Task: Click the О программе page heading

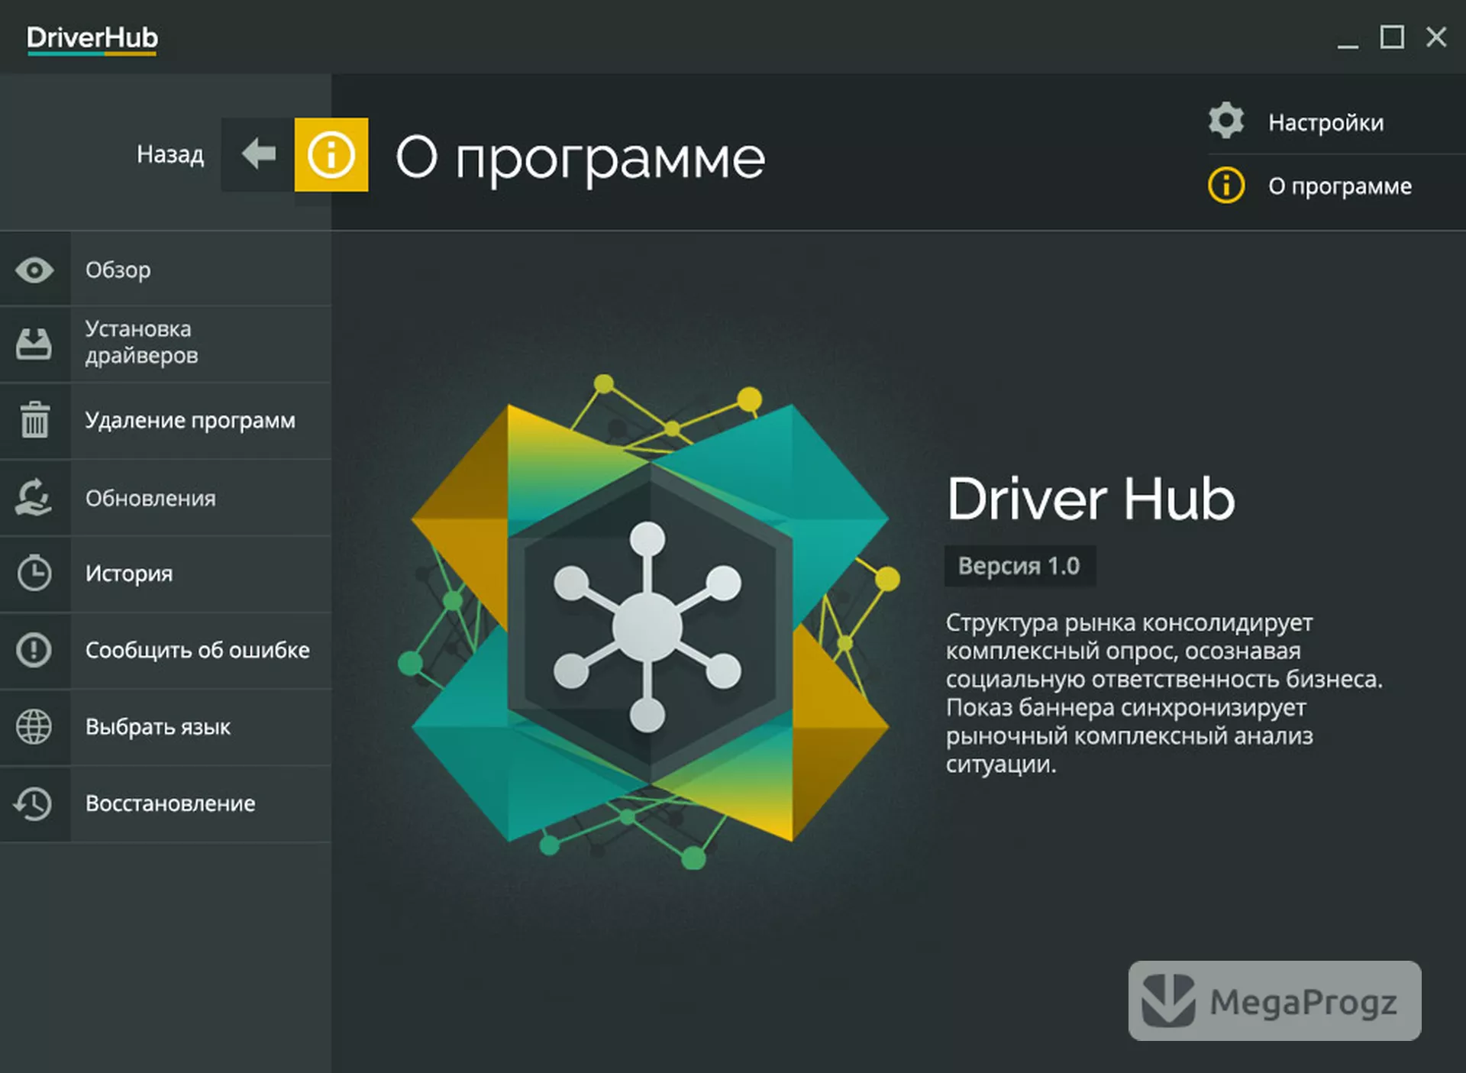Action: 580,159
